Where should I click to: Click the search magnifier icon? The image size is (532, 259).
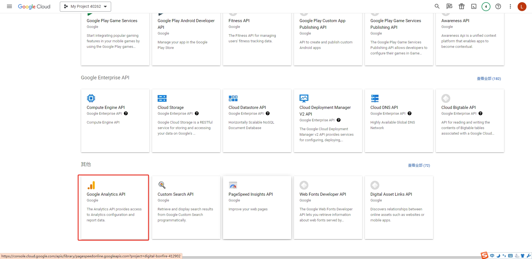[437, 6]
